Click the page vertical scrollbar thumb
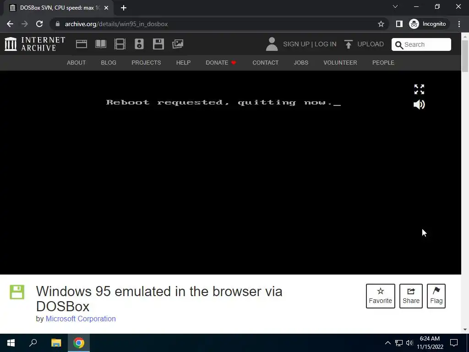469x352 pixels. pos(465,55)
